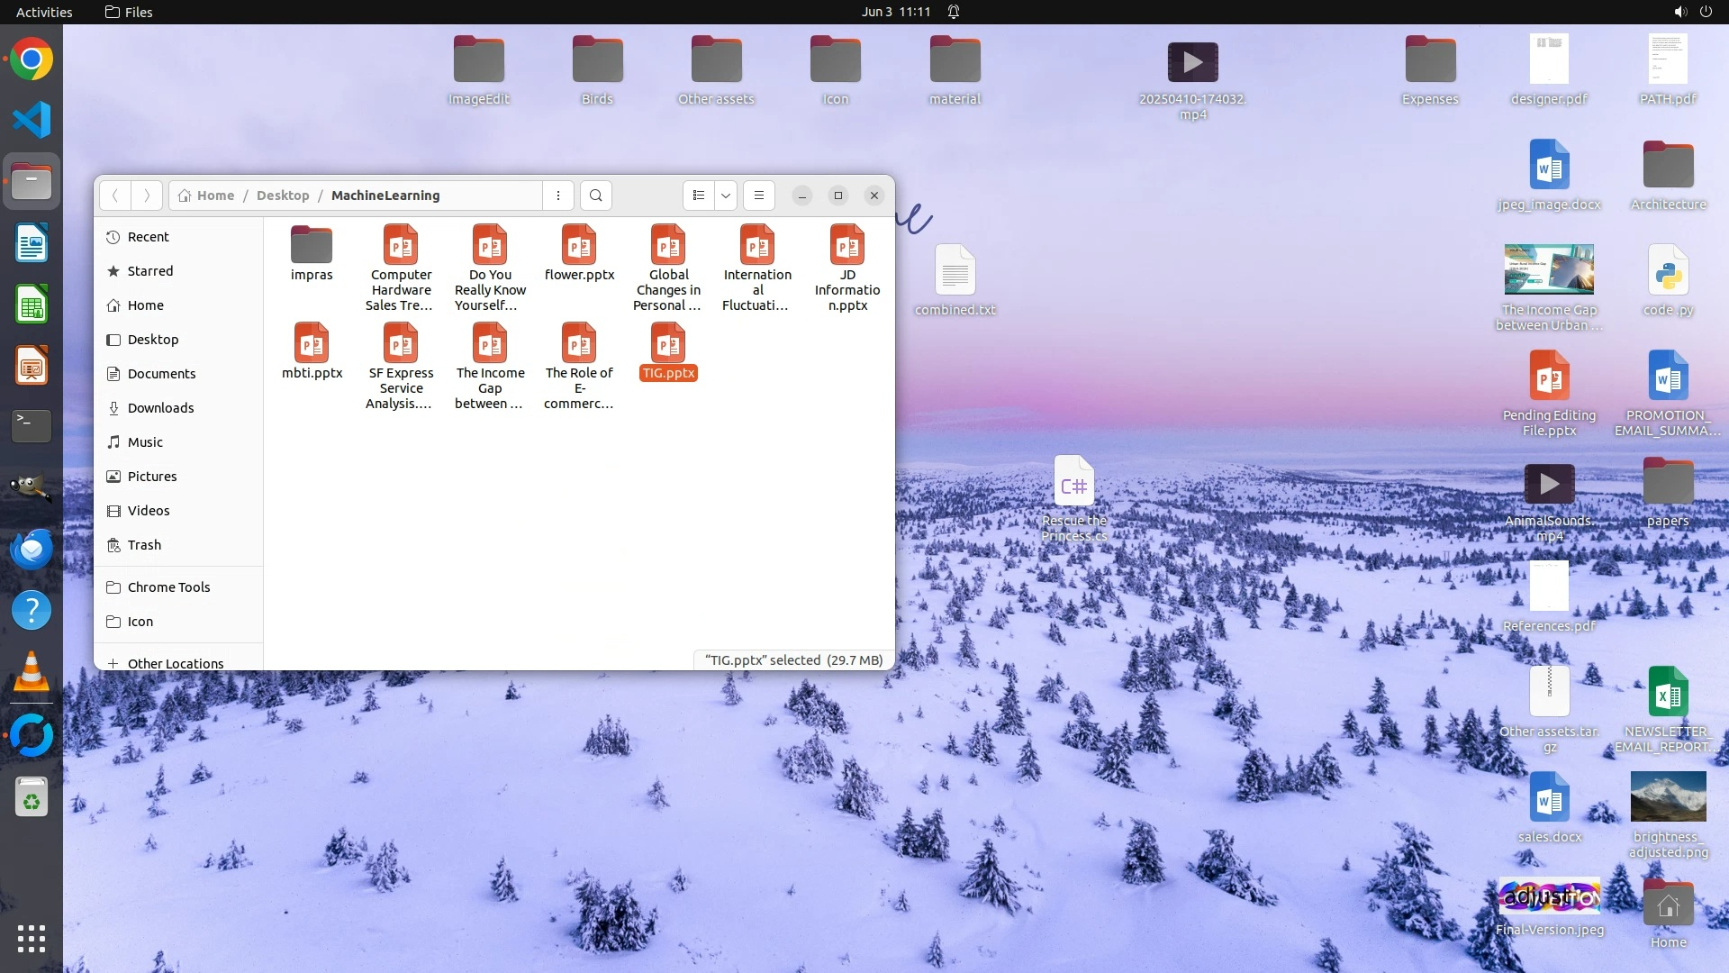Open path options three-dot menu
The height and width of the screenshot is (973, 1729).
point(558,196)
